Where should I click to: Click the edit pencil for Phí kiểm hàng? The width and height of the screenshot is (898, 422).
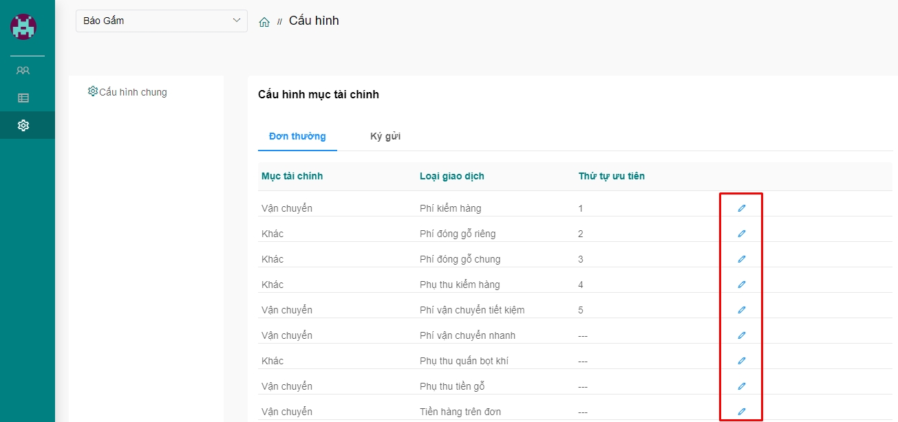pos(741,208)
